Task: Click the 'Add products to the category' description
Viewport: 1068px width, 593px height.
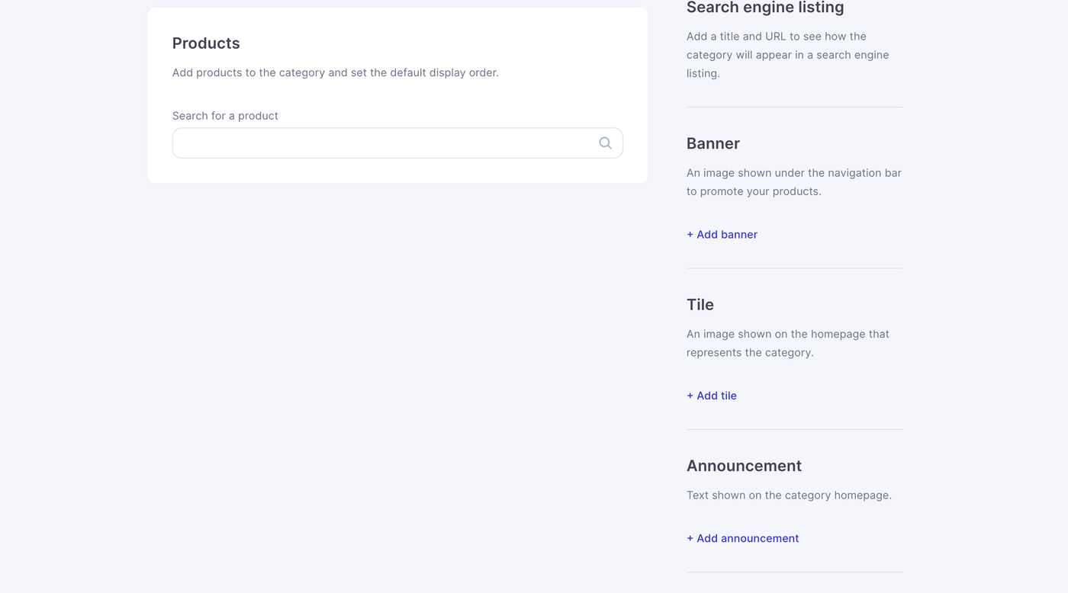Action: (x=336, y=73)
